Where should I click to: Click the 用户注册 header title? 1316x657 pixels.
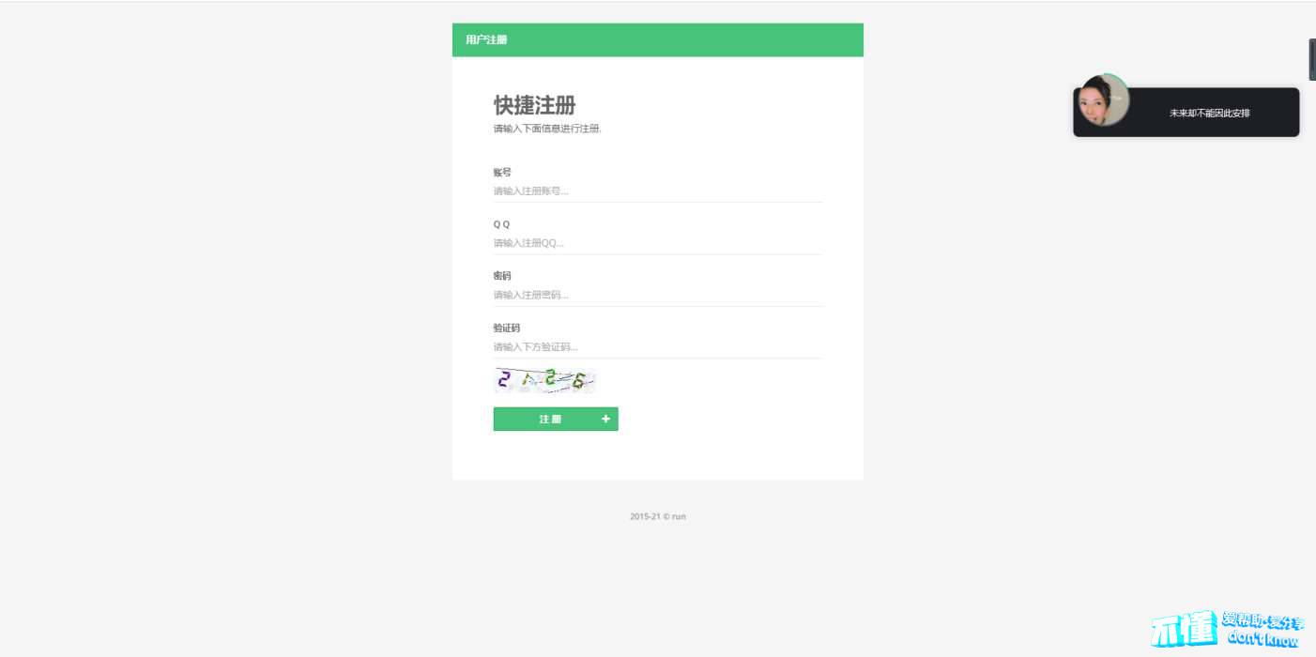click(486, 39)
